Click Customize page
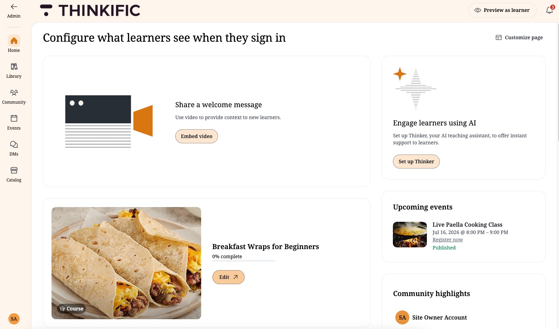This screenshot has height=329, width=559. tap(519, 37)
